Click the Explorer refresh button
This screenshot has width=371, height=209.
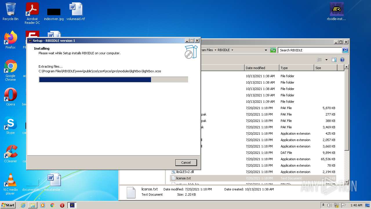tap(273, 50)
